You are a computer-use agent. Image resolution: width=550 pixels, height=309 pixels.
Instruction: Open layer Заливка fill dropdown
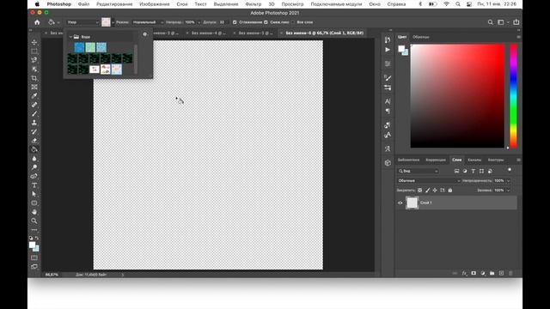508,191
